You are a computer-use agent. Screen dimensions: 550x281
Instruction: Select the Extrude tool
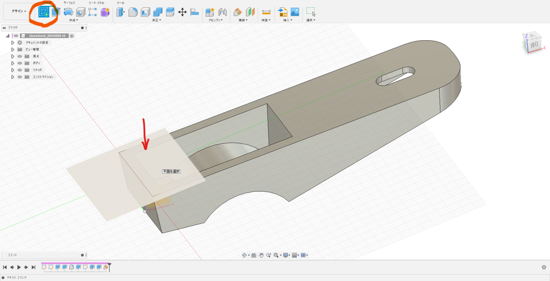point(56,12)
